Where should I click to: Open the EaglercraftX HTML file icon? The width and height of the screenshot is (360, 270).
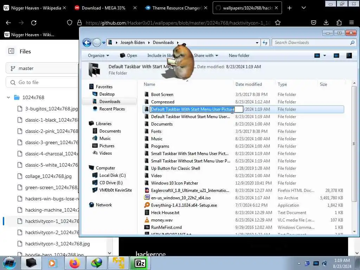point(147,190)
